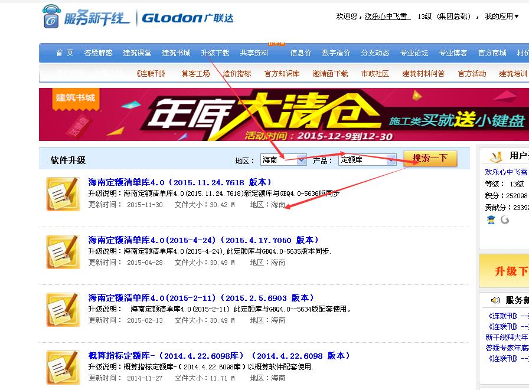Viewport: 529px width, 390px height.
Task: Click the 年底大清仓 promotional banner
Action: point(284,114)
